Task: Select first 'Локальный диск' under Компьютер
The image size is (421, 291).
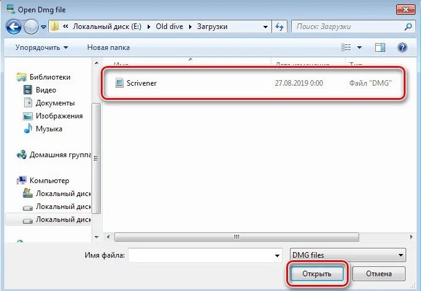Action: (57, 194)
